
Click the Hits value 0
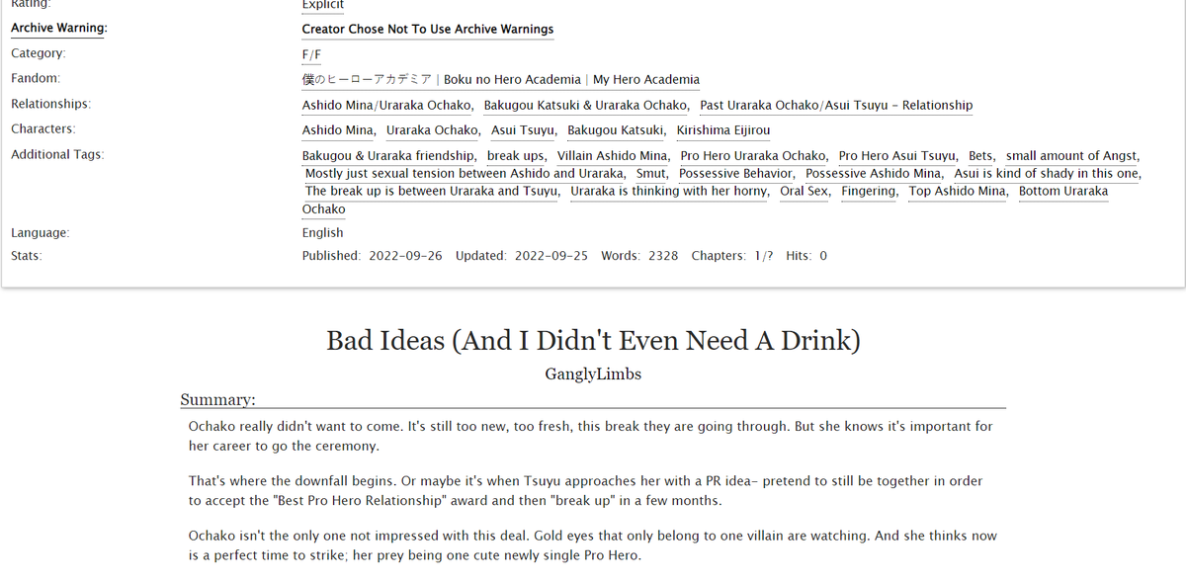point(823,256)
